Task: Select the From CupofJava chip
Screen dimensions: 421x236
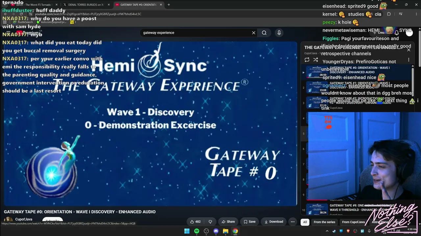Action: click(x=353, y=222)
